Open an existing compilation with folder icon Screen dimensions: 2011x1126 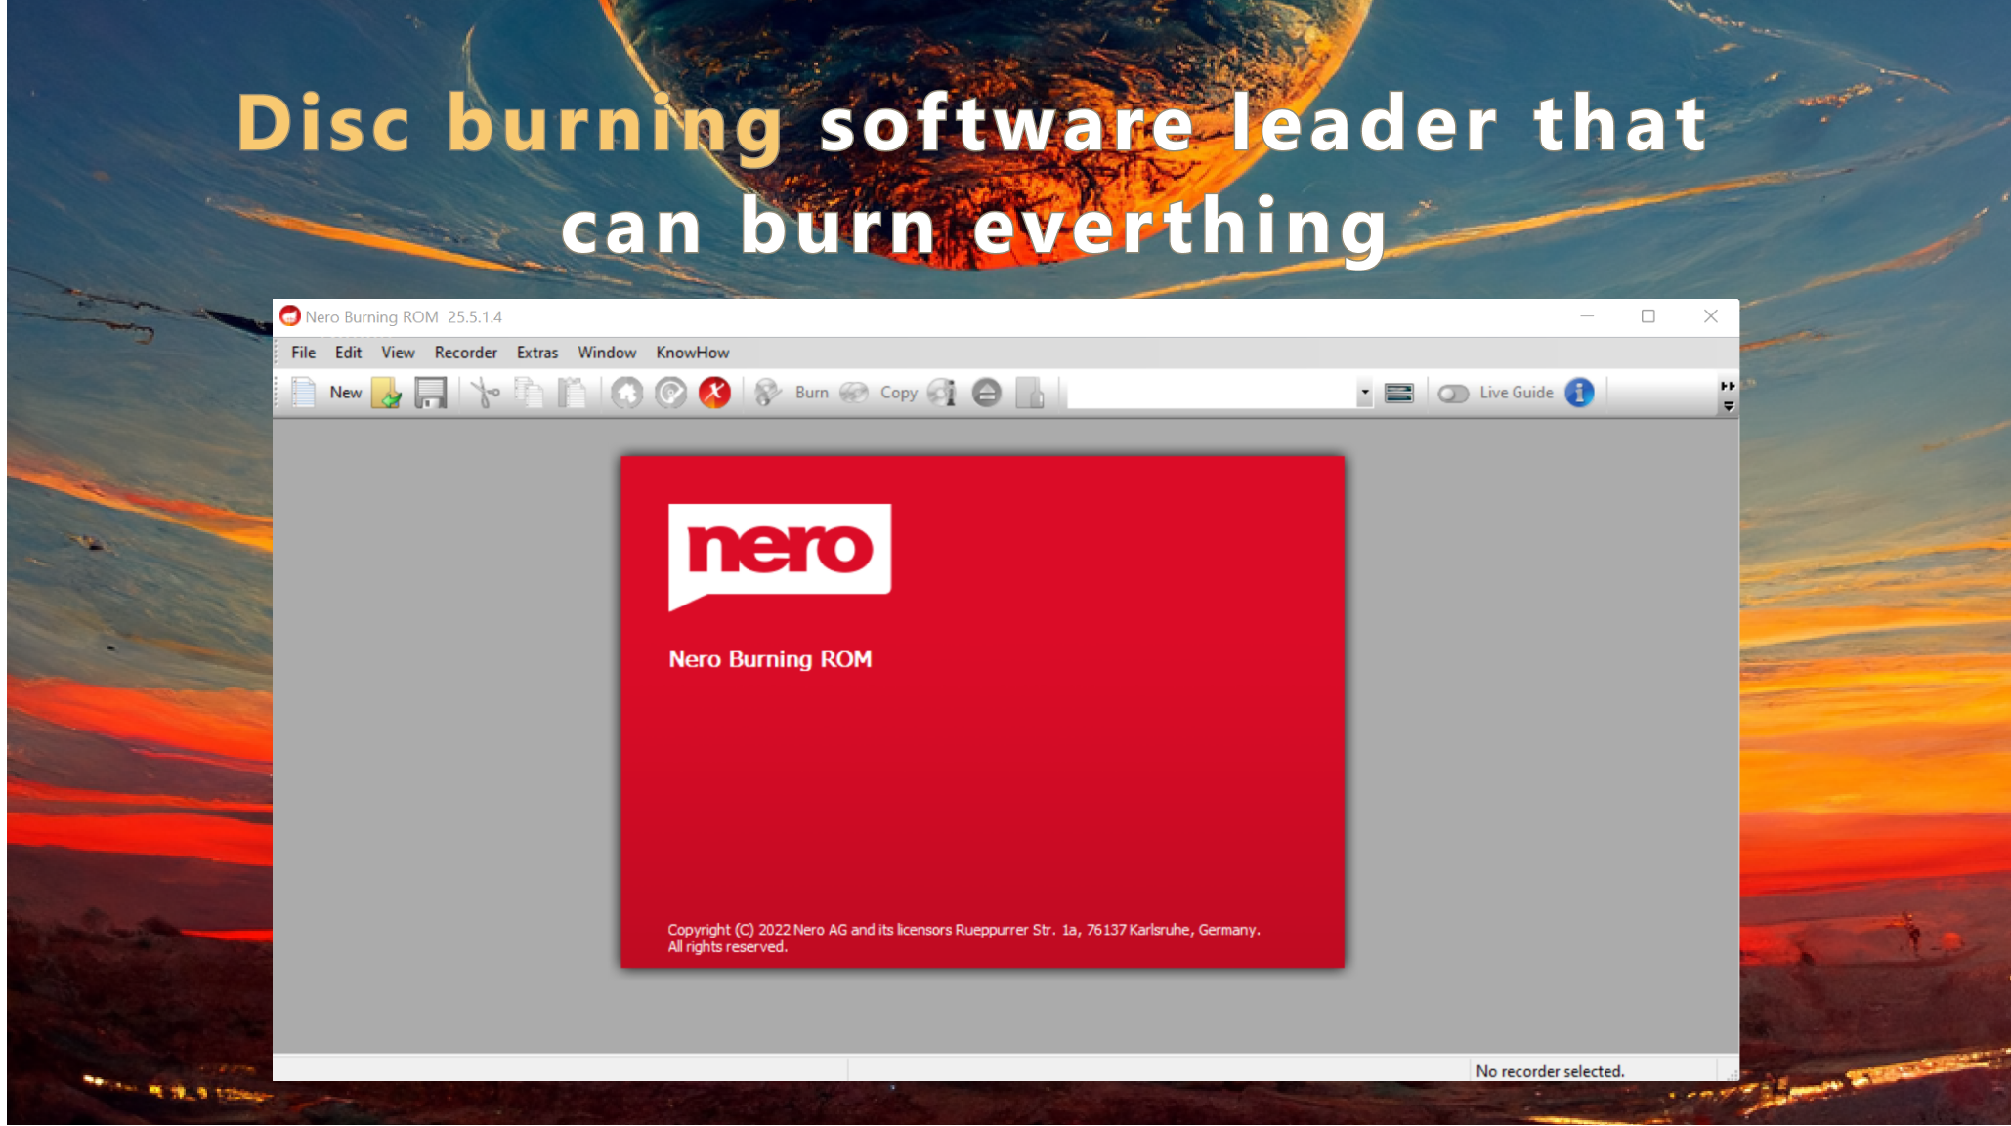(387, 393)
